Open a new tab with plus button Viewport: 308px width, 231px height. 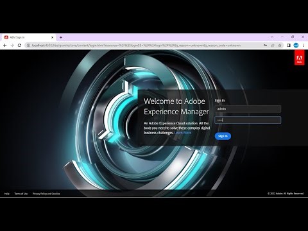point(61,37)
